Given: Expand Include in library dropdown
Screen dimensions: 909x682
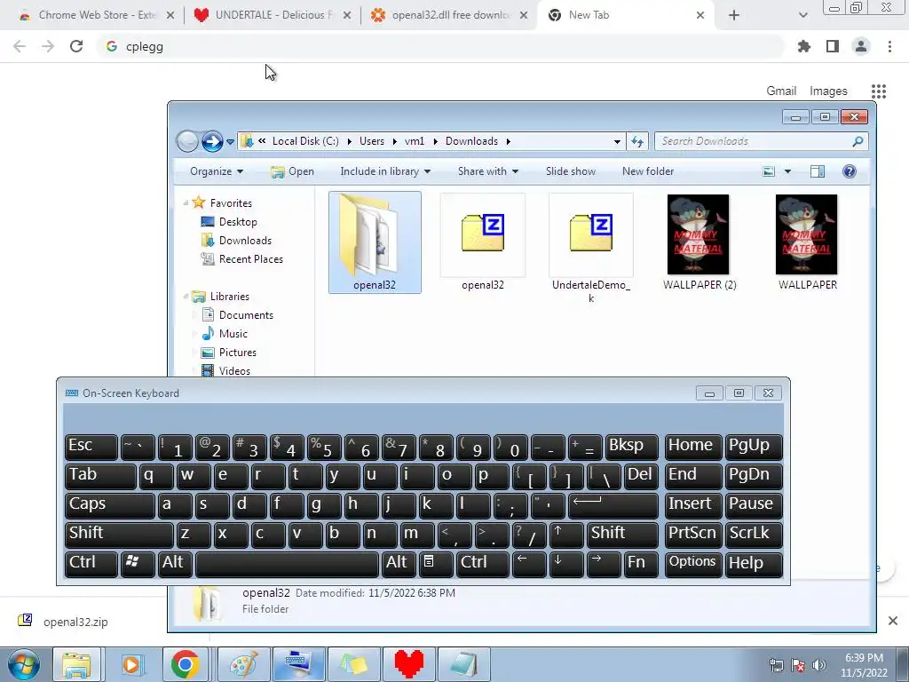Looking at the screenshot, I should [x=385, y=171].
